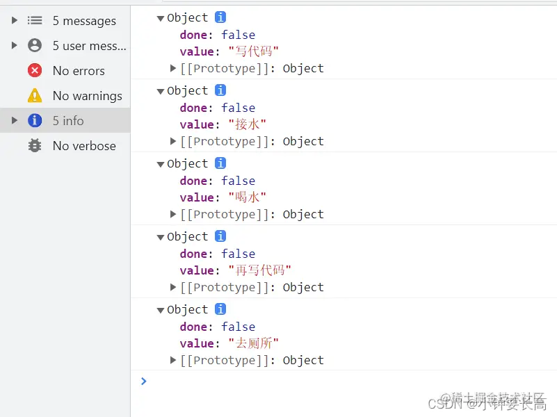
Task: Expand Prototype of the 接水 object
Action: pyautogui.click(x=173, y=141)
